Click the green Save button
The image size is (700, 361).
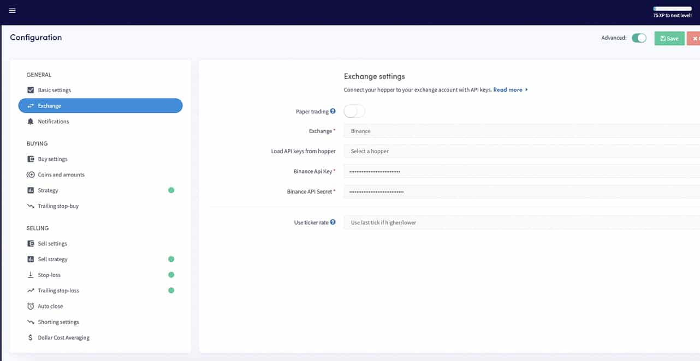(669, 38)
